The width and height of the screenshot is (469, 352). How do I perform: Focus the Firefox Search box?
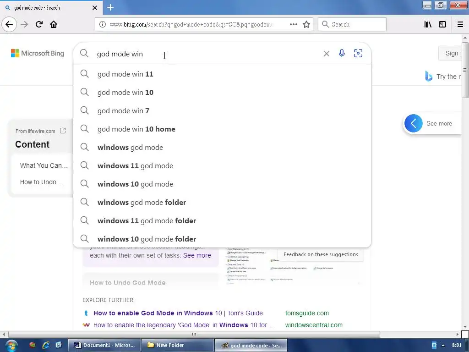[x=352, y=24]
